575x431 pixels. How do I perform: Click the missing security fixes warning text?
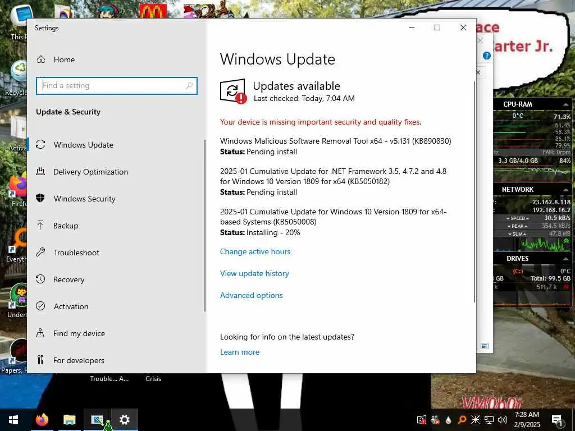tap(321, 122)
